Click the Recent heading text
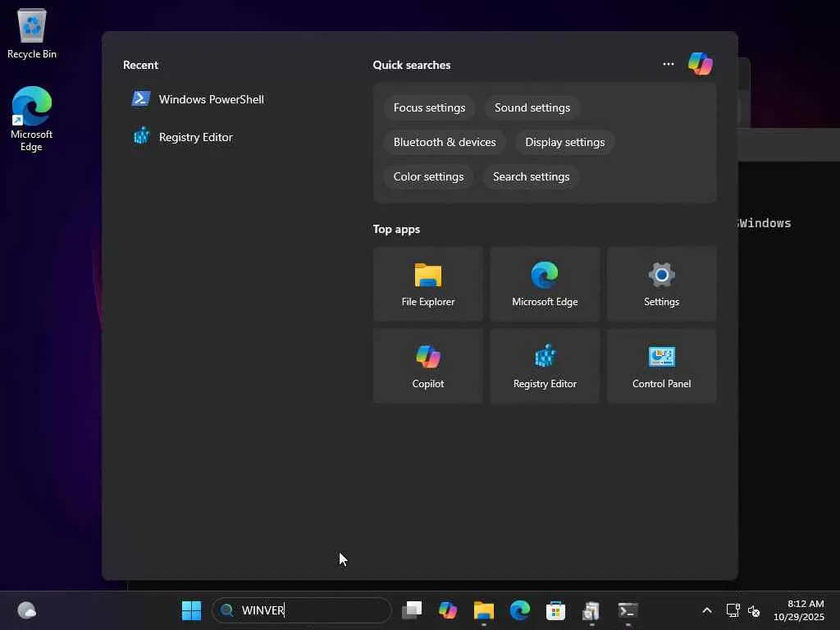This screenshot has width=840, height=630. [140, 65]
